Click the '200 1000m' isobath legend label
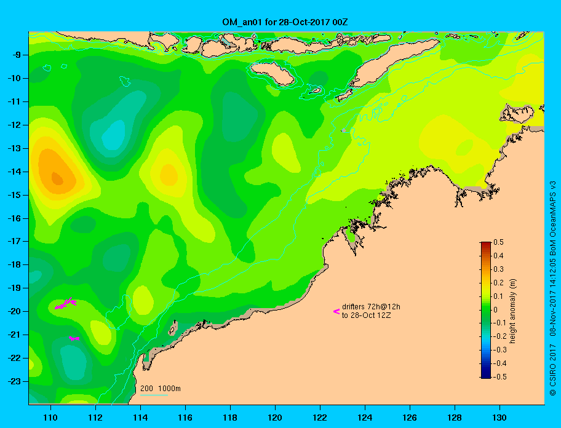 pos(161,388)
